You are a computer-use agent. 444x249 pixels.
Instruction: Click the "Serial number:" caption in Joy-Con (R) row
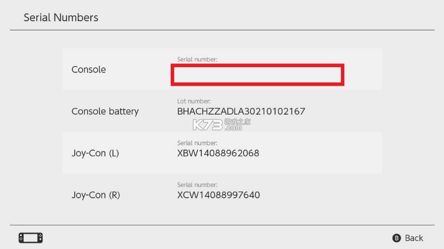click(197, 185)
